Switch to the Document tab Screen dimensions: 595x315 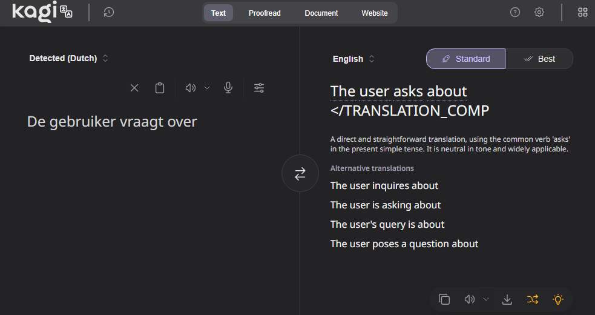click(321, 13)
